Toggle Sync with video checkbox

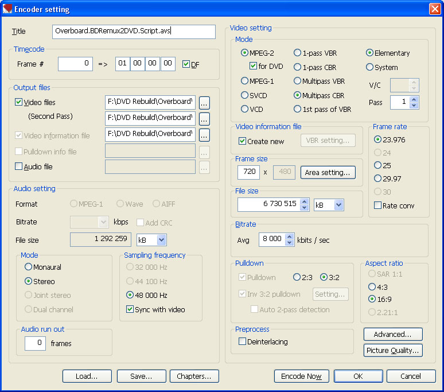(x=130, y=309)
